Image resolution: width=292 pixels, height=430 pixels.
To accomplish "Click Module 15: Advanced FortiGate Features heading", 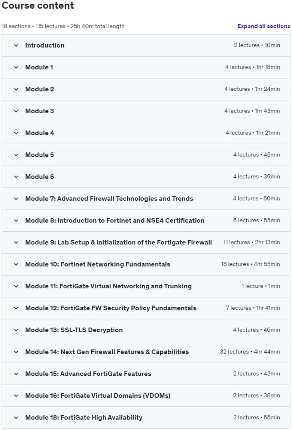I will coord(88,374).
